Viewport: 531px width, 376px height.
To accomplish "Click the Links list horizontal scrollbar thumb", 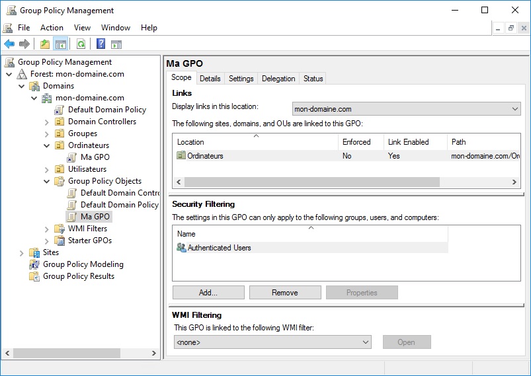I will [312, 182].
